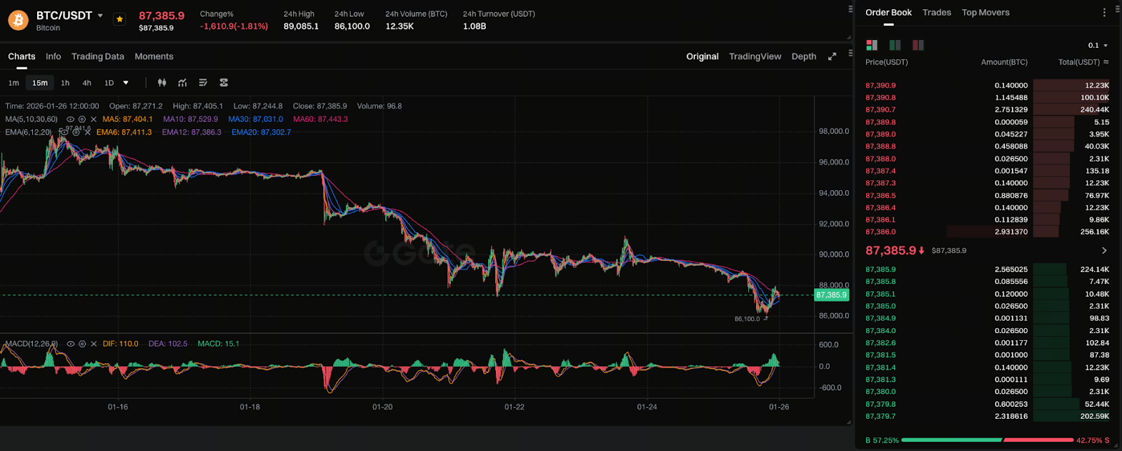
Task: Remove the MA(5,10,30,60) indicator
Action: [93, 119]
